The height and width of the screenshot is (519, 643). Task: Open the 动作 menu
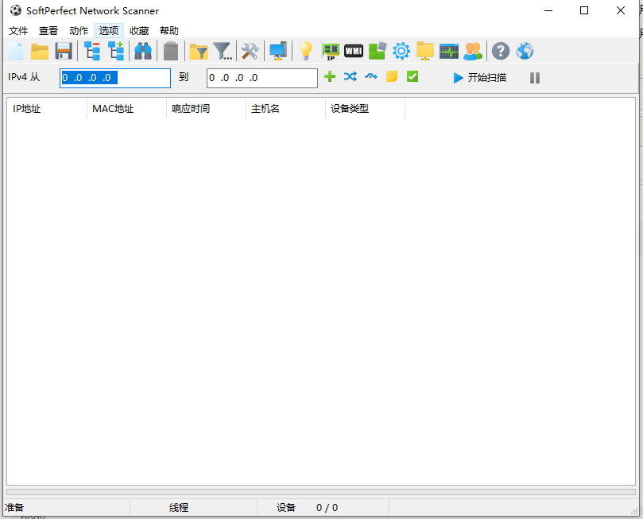[x=79, y=31]
